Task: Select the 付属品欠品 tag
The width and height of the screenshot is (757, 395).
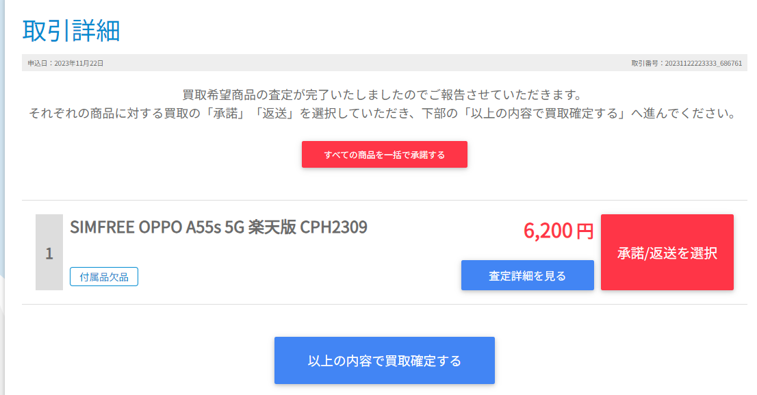Action: 104,277
